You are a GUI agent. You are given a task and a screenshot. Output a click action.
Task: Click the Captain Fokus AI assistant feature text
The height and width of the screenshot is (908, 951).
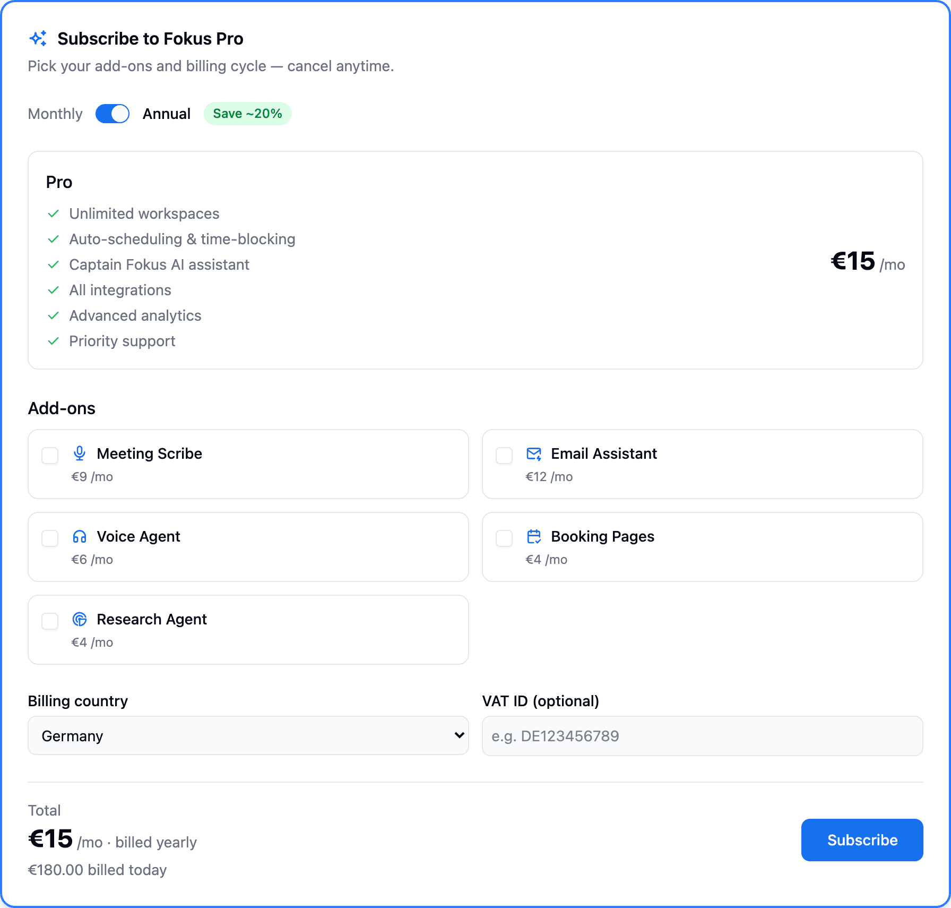159,264
